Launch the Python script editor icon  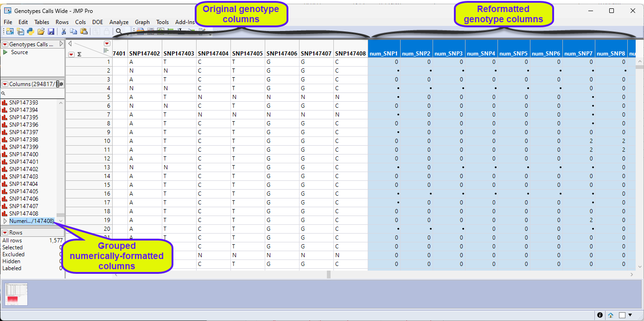[x=32, y=31]
